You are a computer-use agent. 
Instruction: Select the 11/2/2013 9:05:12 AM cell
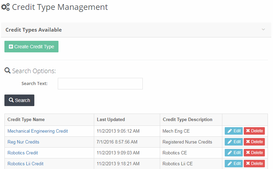(x=127, y=131)
